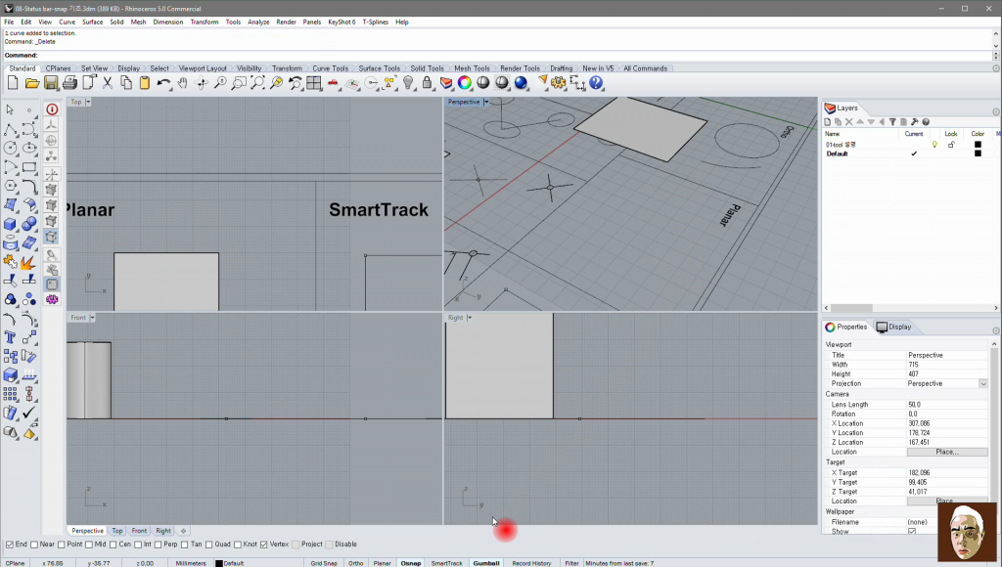The height and width of the screenshot is (567, 1002).
Task: Open the Right viewport title dropdown arrow
Action: pos(470,318)
